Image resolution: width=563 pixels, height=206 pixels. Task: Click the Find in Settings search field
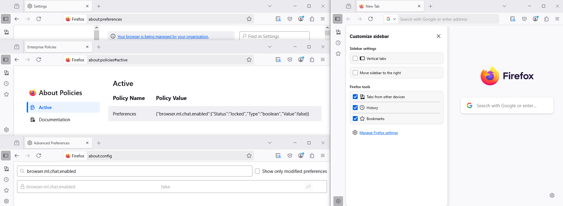[x=274, y=36]
